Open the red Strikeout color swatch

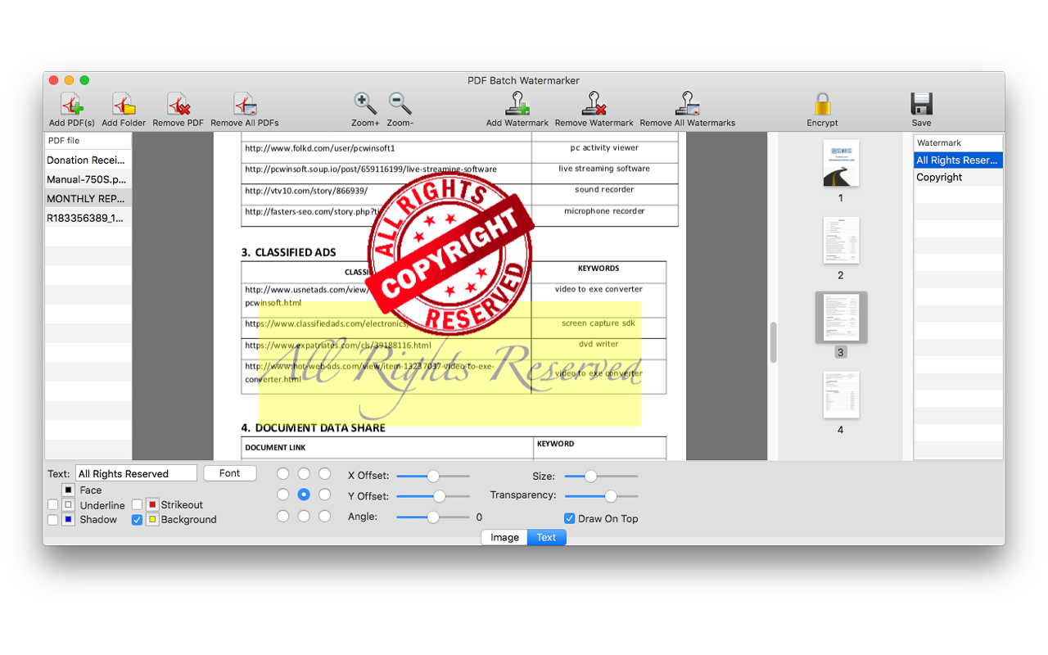152,504
